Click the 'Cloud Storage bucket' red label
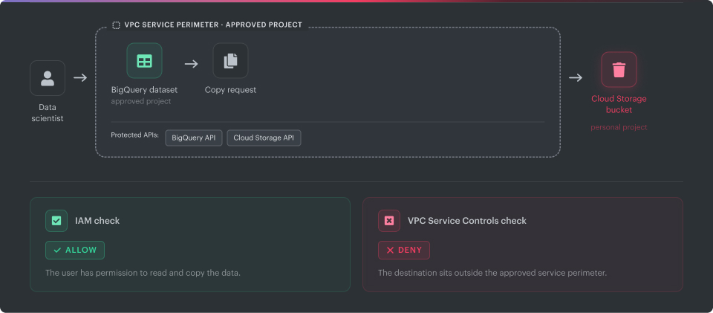Image resolution: width=713 pixels, height=313 pixels. click(x=619, y=104)
